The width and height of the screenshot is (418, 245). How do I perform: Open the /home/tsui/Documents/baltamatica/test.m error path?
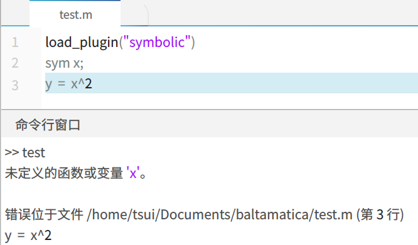click(x=220, y=214)
